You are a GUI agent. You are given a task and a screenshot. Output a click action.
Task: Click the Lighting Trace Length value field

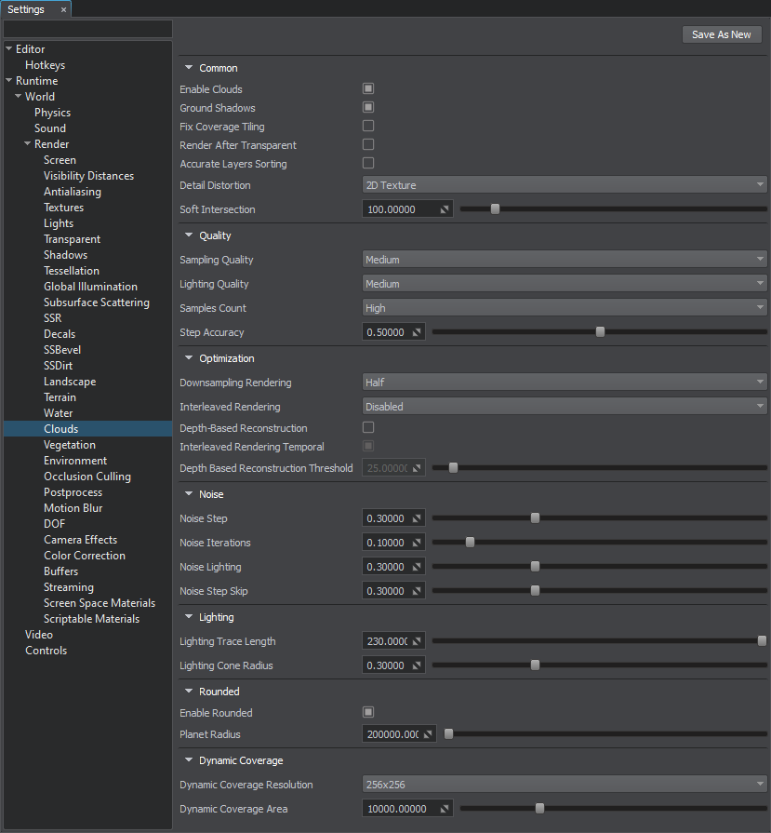(393, 641)
